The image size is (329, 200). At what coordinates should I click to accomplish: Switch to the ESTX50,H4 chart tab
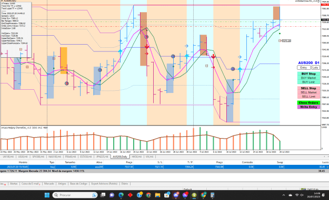coord(86,157)
